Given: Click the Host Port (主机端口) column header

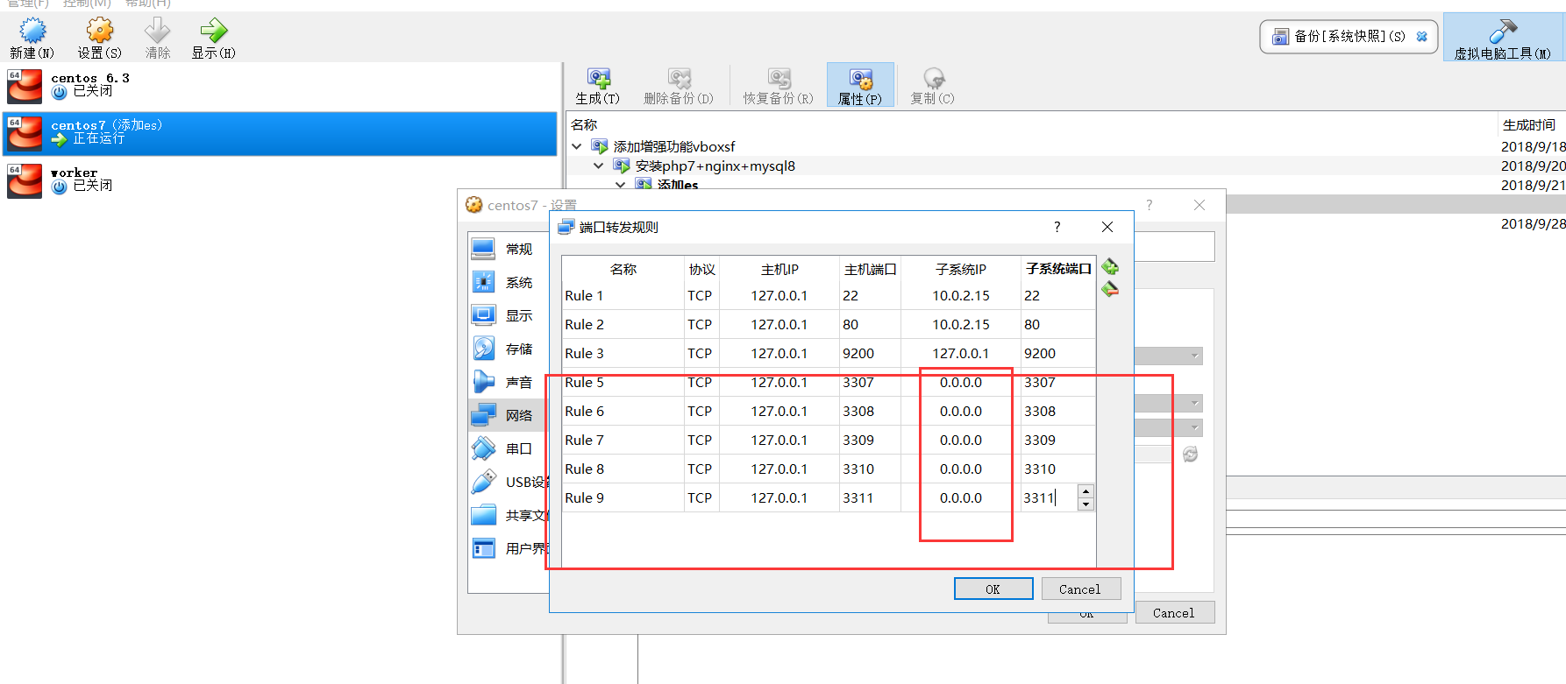Looking at the screenshot, I should pos(870,270).
